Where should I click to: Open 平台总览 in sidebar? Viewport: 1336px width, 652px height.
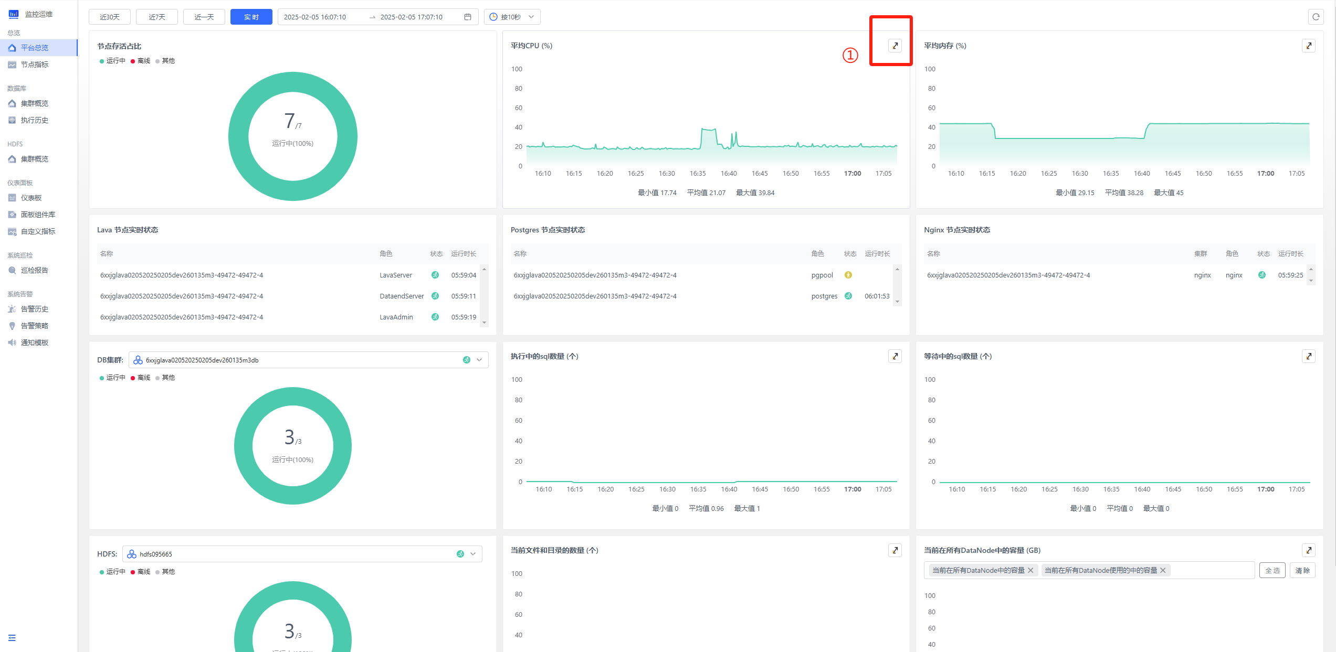(39, 48)
